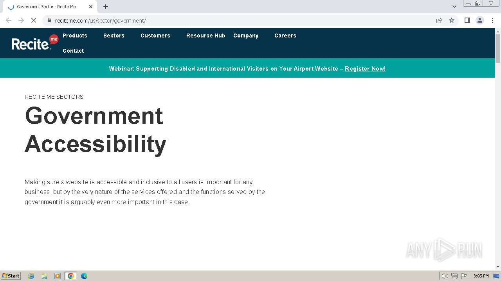Open Action Center flag icon

click(x=464, y=276)
